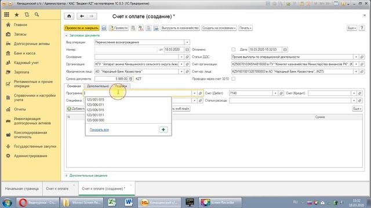Open search magnifier in sidebar header
The width and height of the screenshot is (371, 208).
point(37,14)
